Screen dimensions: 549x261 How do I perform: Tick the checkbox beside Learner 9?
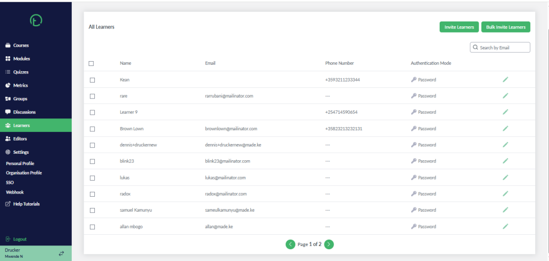click(92, 113)
